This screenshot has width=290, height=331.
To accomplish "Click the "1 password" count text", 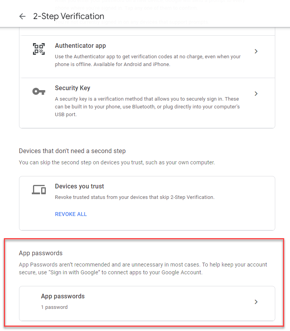I will 54,307.
